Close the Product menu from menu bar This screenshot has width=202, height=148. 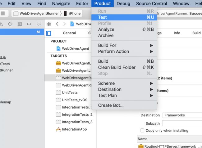tap(103, 3)
